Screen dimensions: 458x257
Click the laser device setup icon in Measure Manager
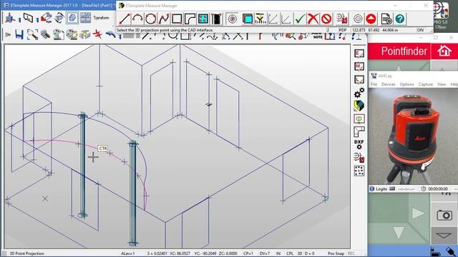342,19
